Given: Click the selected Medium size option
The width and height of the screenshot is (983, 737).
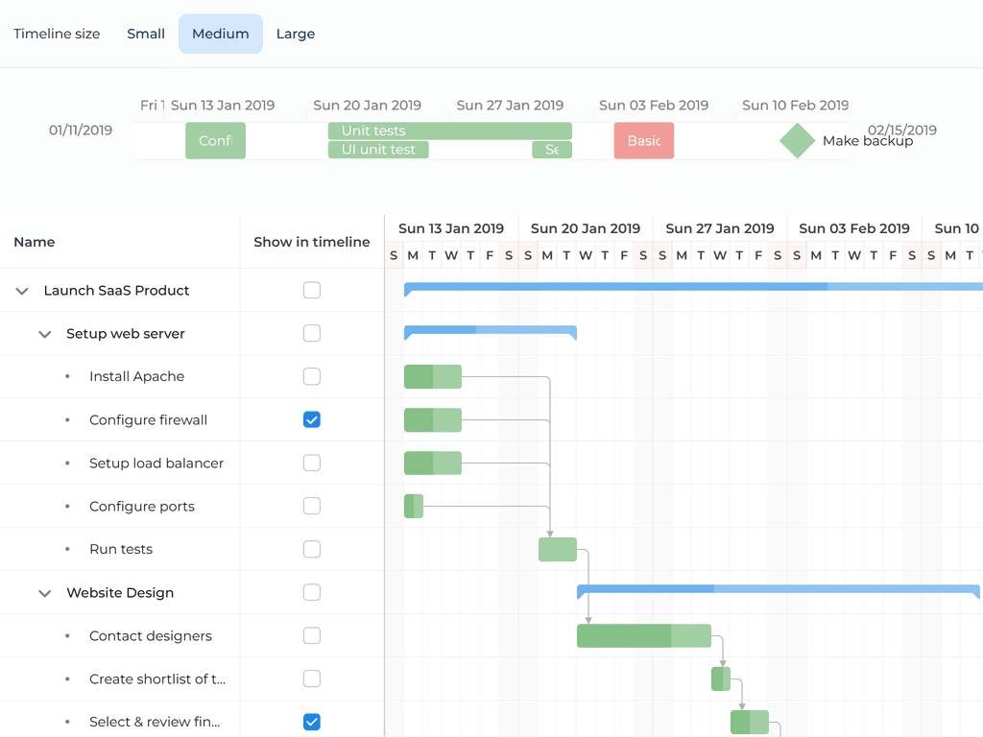Looking at the screenshot, I should (220, 33).
